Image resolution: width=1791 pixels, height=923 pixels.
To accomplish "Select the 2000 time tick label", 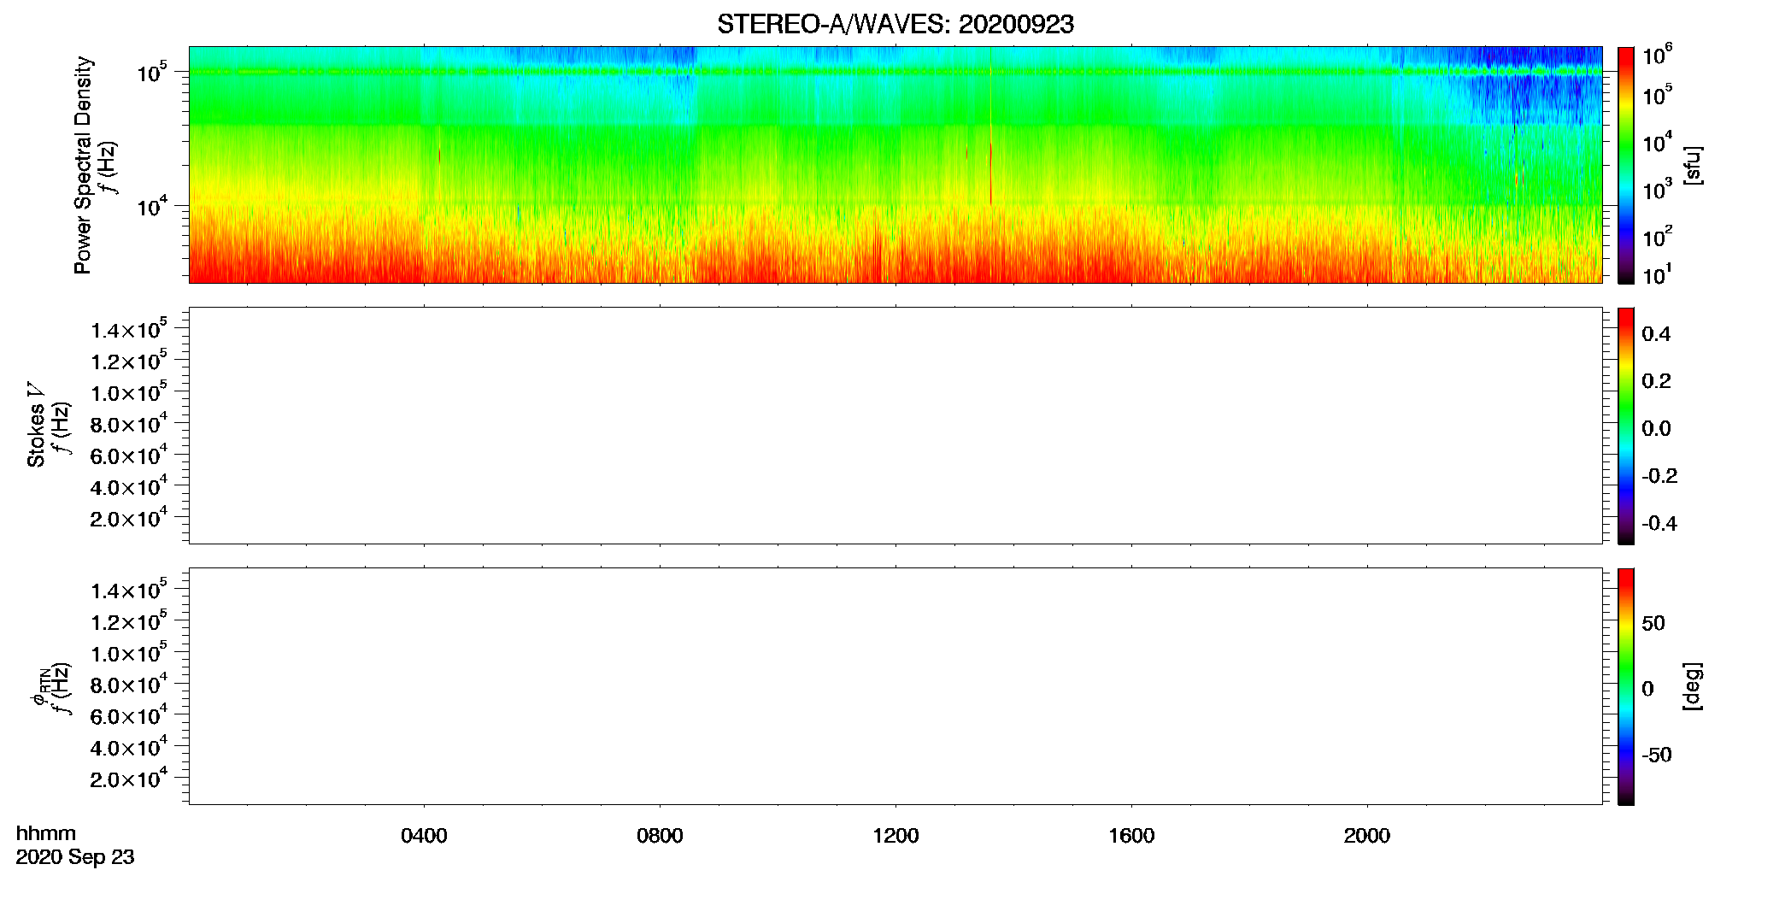I will tap(1367, 836).
